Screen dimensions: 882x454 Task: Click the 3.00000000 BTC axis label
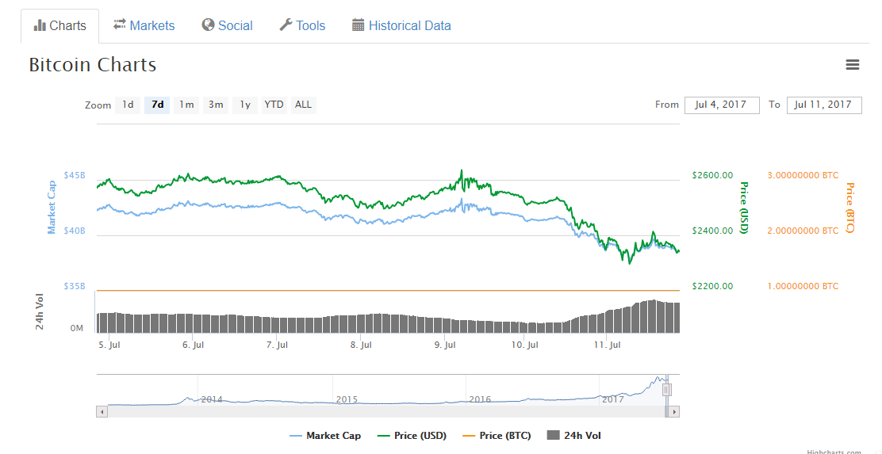[803, 175]
